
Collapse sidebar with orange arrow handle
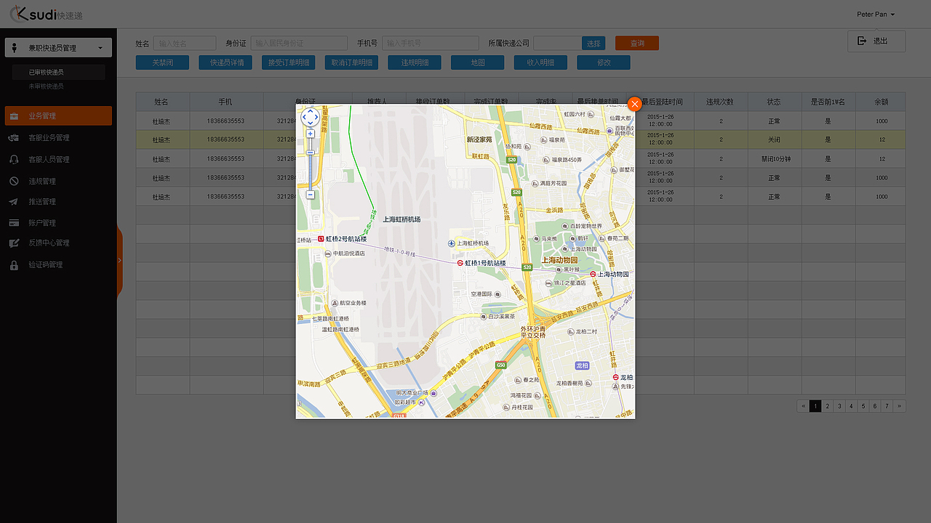click(119, 259)
